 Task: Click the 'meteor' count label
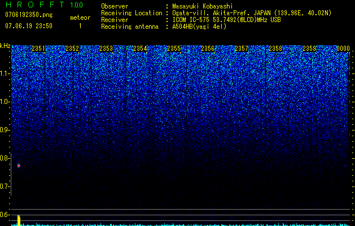(x=80, y=18)
